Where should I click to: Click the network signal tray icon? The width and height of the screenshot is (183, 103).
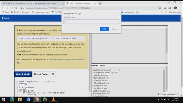point(168,100)
